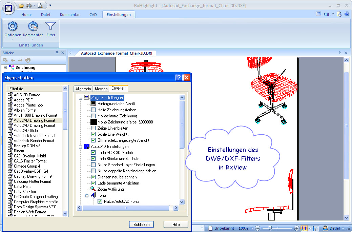Pin the Blöcke panel with the pushpin icon
Image resolution: width=352 pixels, height=232 pixels.
point(57,53)
